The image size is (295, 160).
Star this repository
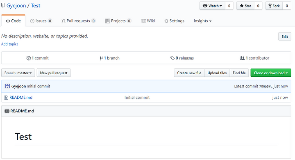coord(245,6)
